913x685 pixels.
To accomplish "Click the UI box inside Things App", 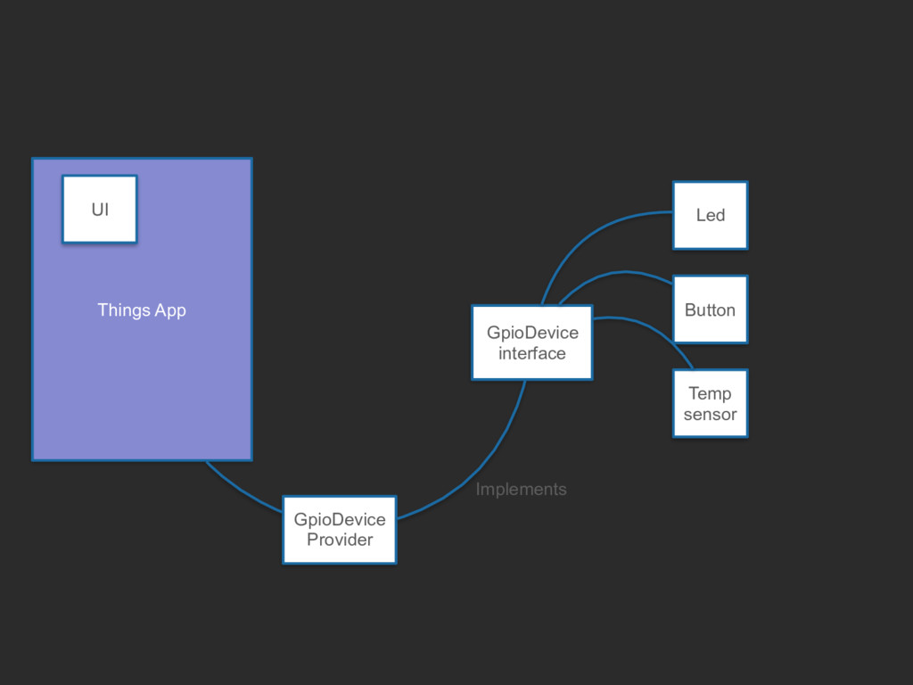I will 100,209.
